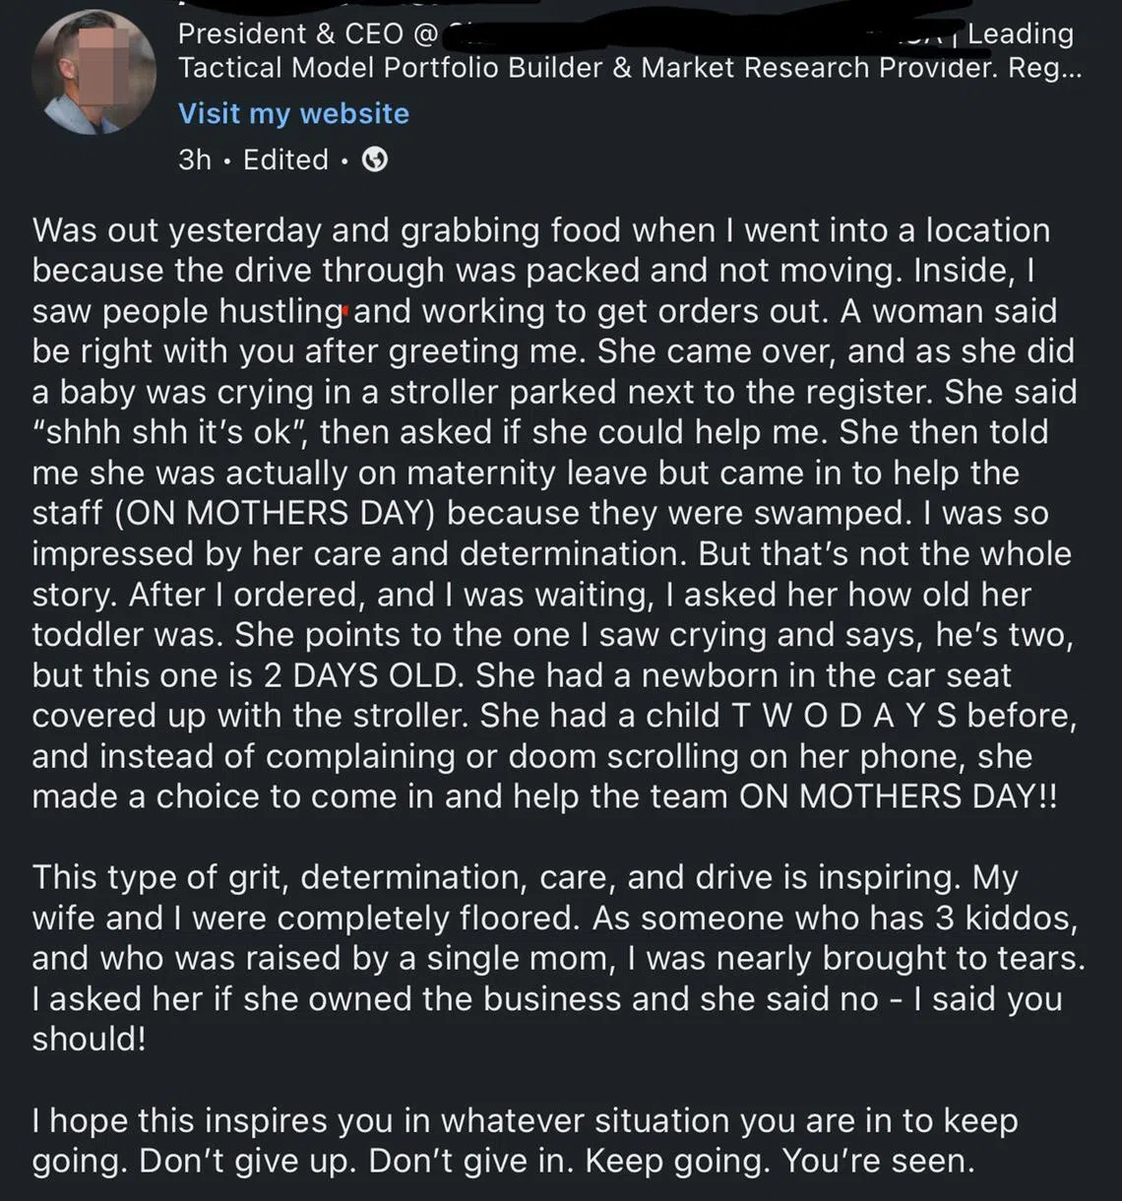
Task: Click the "3h" post timestamp
Action: coord(194,159)
